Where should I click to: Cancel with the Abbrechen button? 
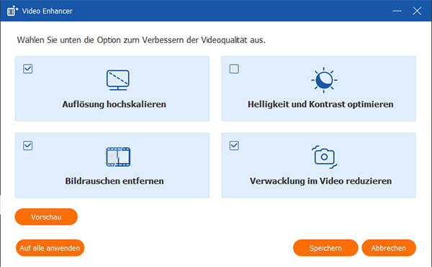(389, 248)
